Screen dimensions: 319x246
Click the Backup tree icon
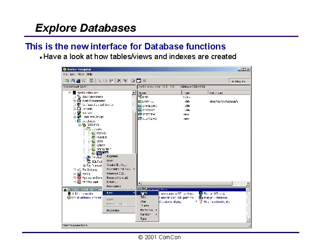(79, 174)
